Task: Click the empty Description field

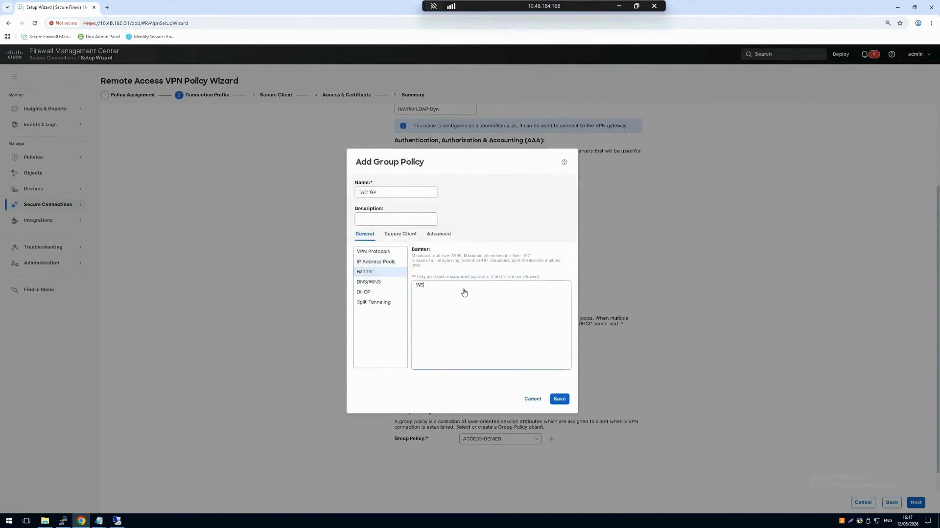Action: click(x=396, y=219)
